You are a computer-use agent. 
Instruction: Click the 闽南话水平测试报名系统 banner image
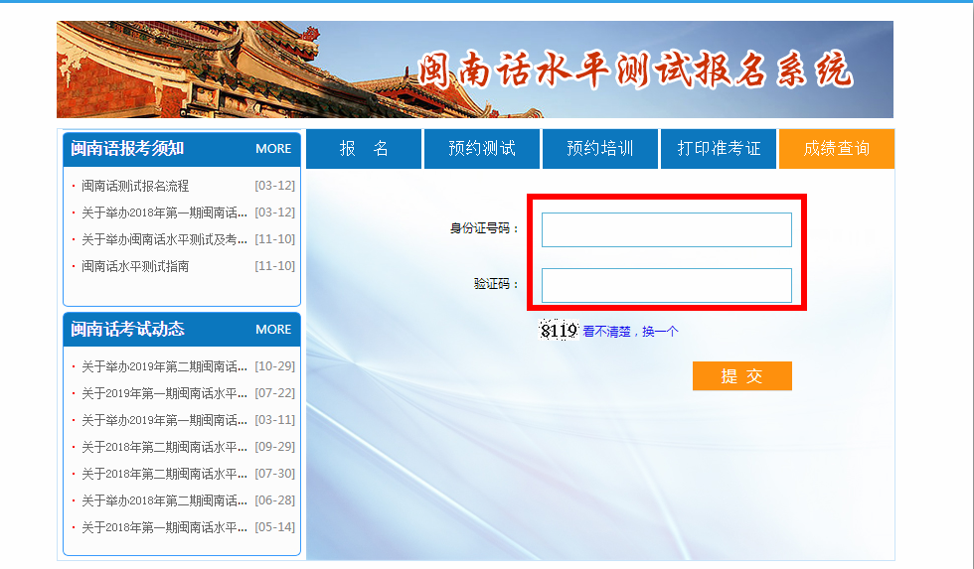point(475,70)
